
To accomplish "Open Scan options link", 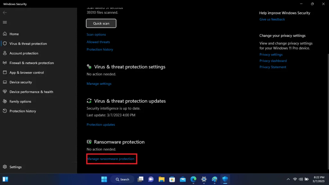I will pyautogui.click(x=96, y=34).
